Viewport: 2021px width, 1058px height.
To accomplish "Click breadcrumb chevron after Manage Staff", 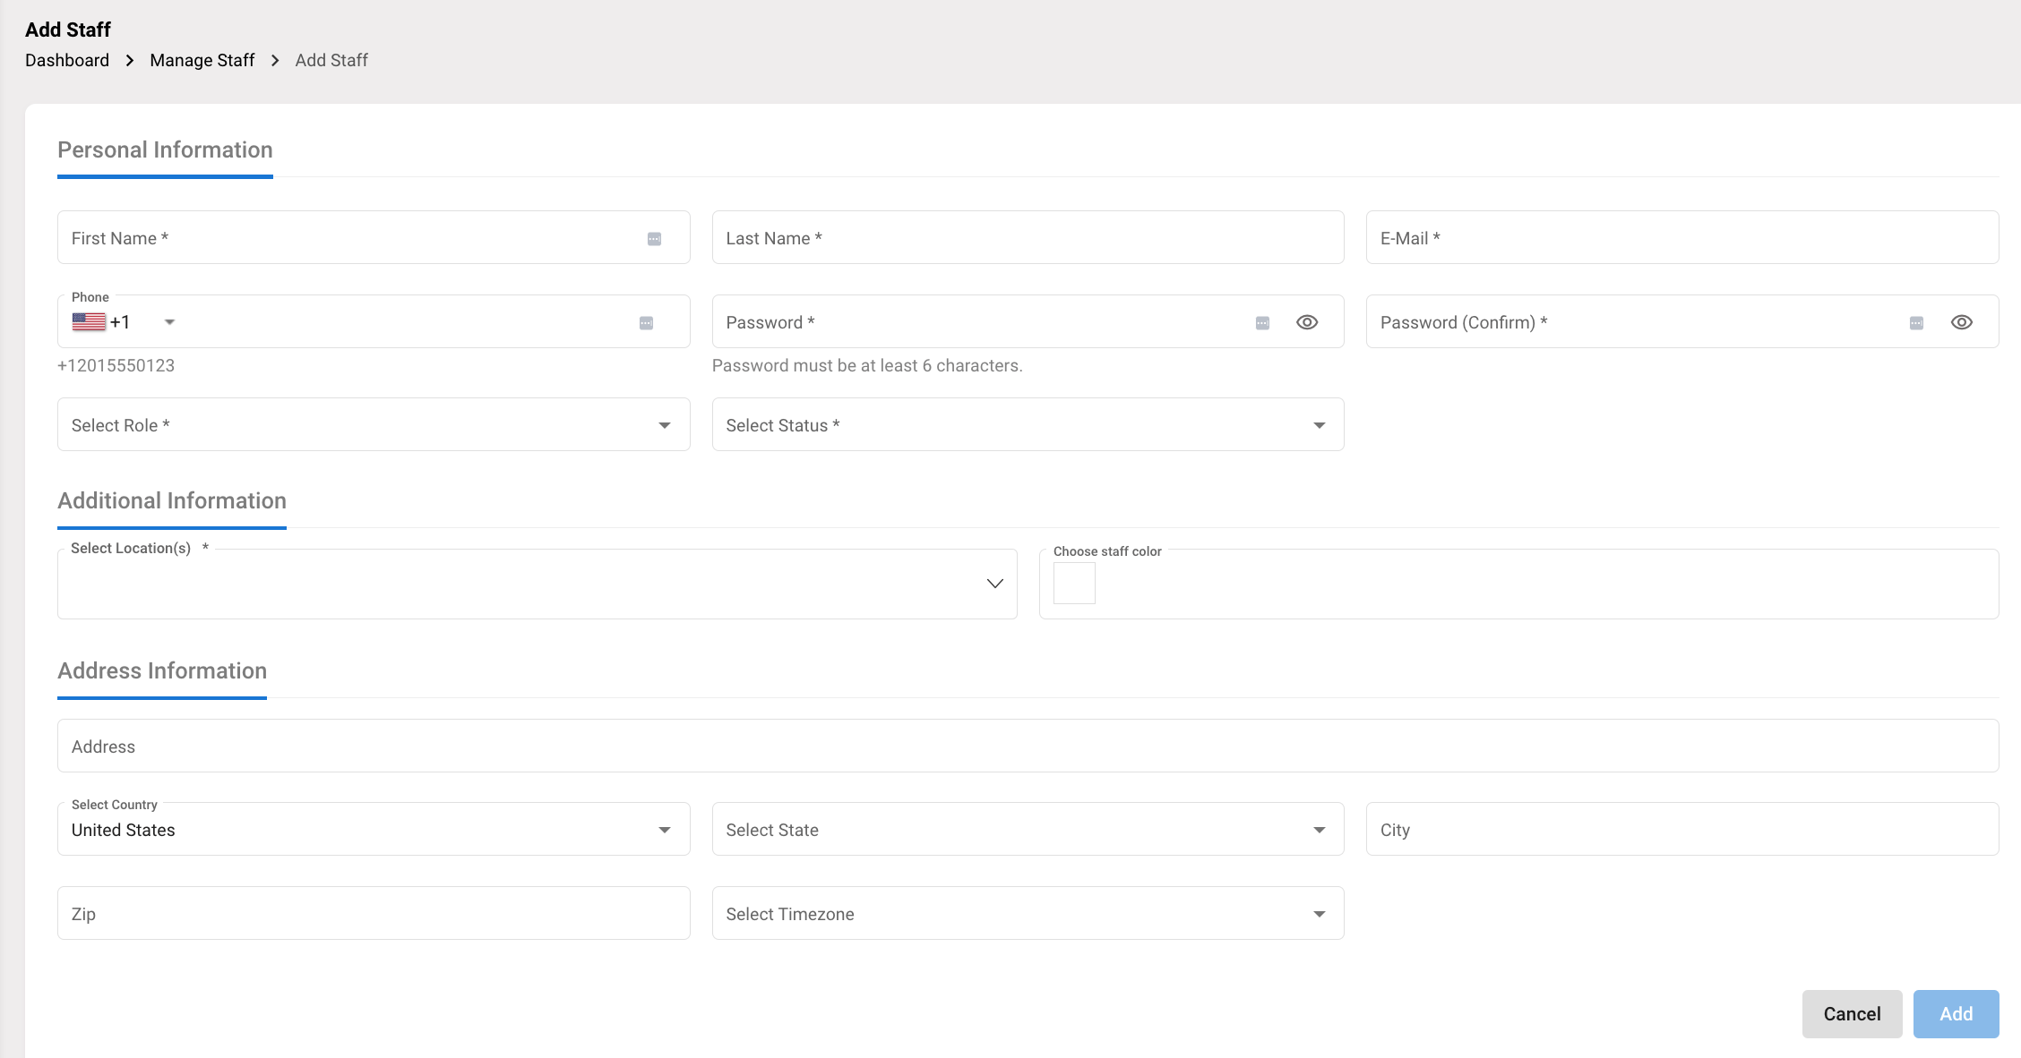I will pyautogui.click(x=275, y=60).
